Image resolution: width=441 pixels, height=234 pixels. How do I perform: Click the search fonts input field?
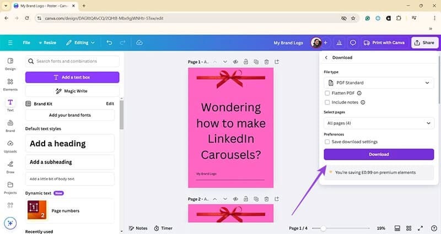point(72,61)
